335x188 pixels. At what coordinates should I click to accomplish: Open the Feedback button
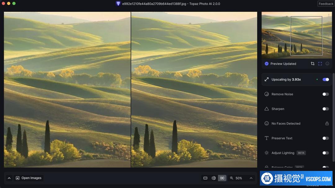pos(326,4)
